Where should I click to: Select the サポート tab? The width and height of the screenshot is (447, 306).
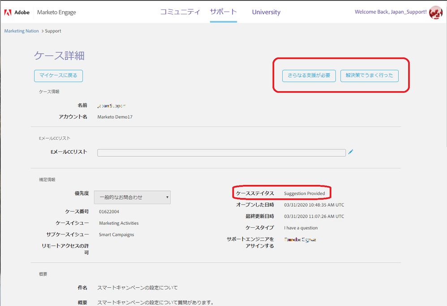pos(223,12)
